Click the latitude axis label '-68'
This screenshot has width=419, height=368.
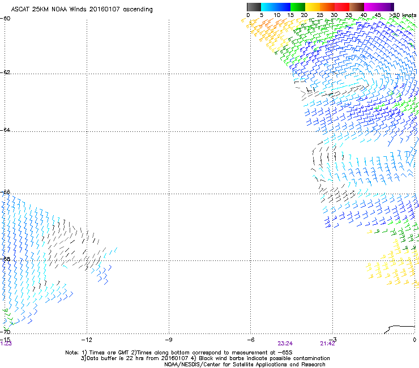click(x=5, y=259)
